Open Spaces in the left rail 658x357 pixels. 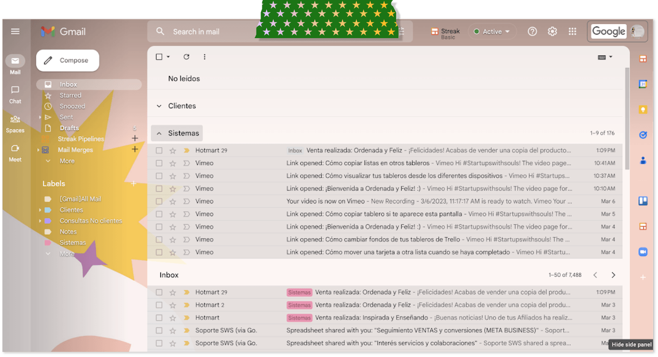click(15, 124)
